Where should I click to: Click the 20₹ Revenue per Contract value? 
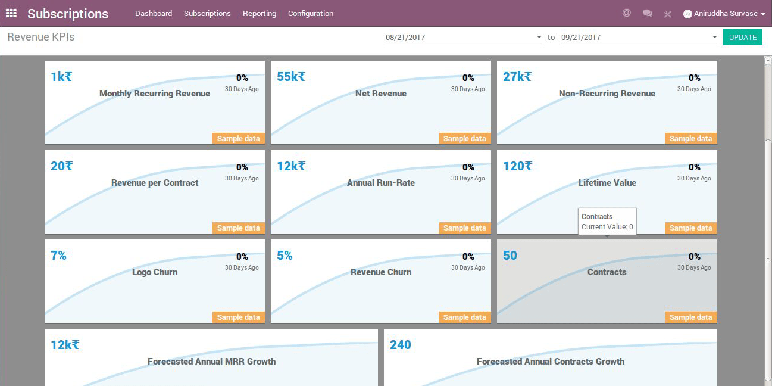click(61, 166)
